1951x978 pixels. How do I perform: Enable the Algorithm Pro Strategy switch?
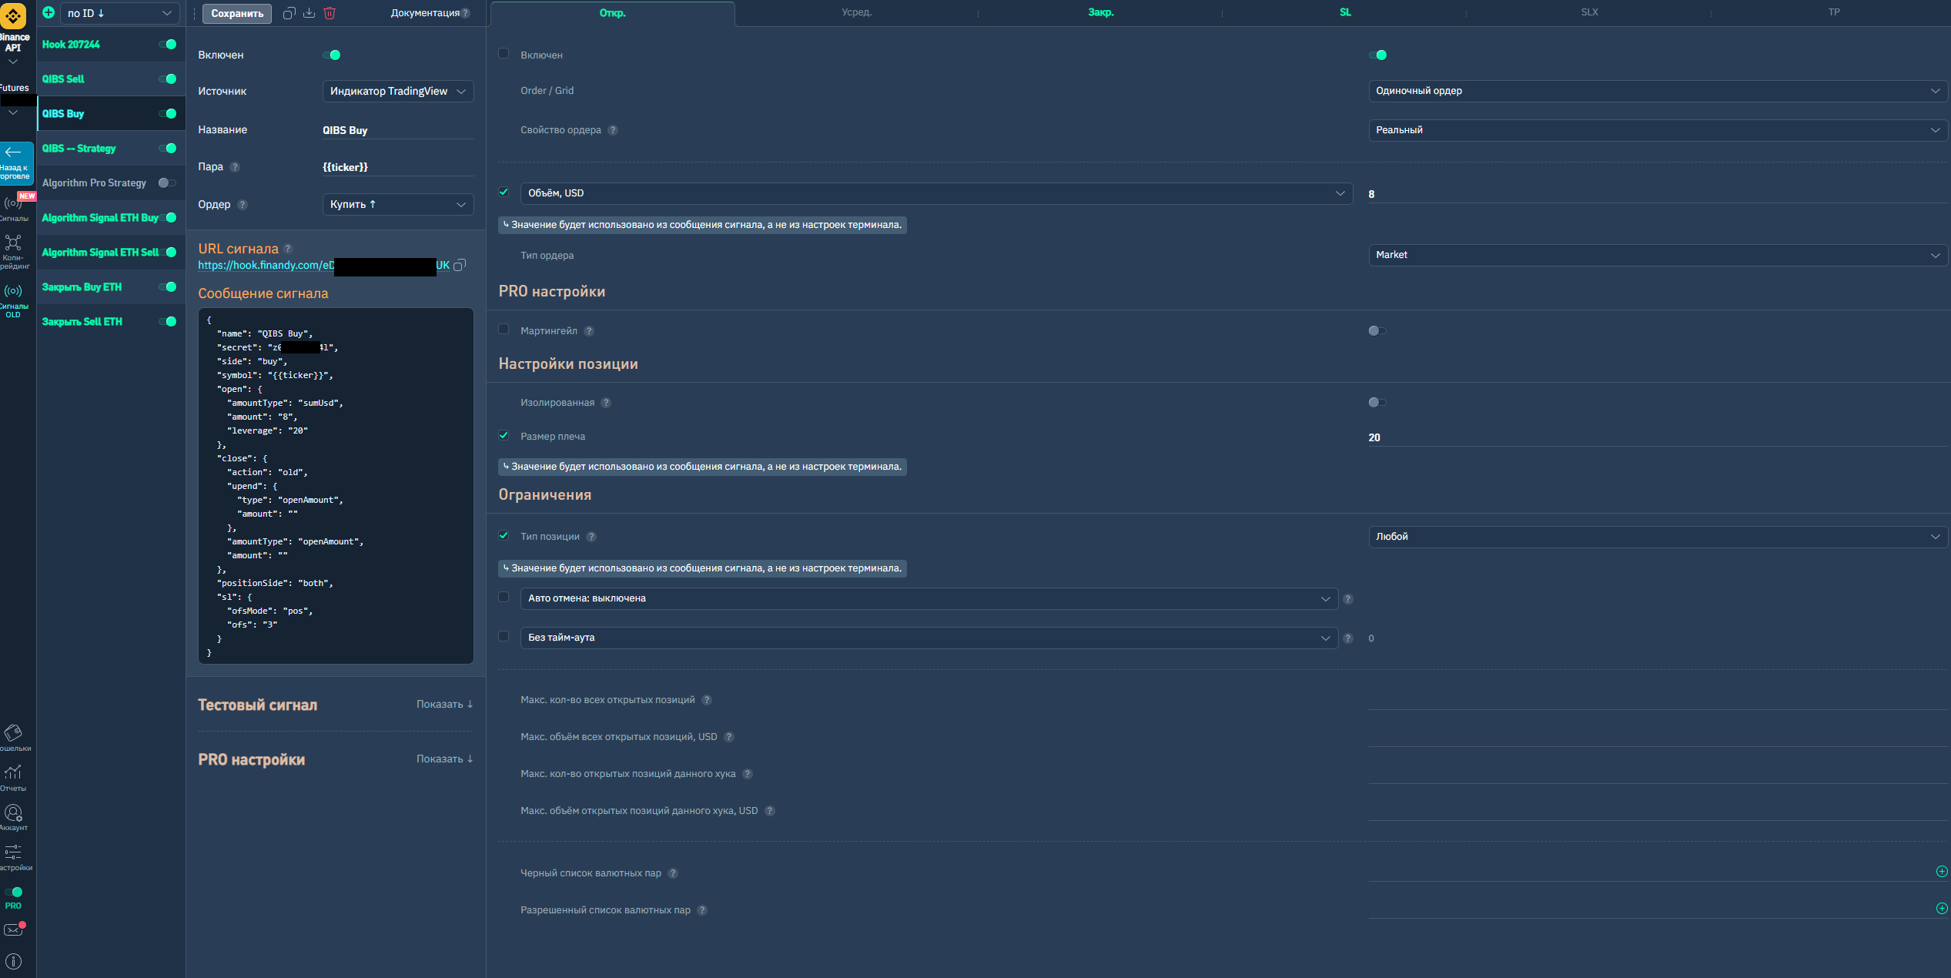point(167,183)
